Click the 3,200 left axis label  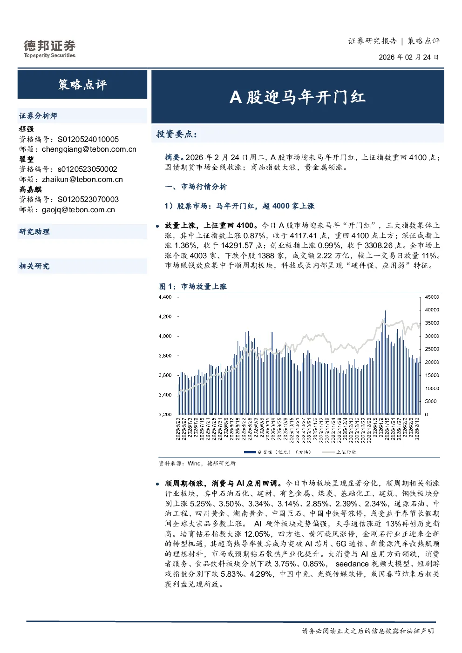coord(165,414)
